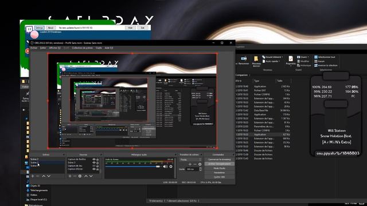
Task: Lock the Capture de fenêtre source
Action: pos(97,159)
